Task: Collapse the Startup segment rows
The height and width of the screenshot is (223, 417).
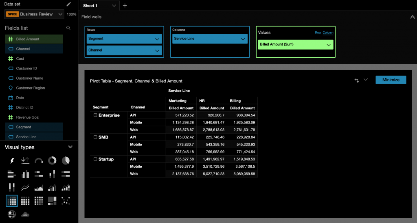Action: click(x=95, y=159)
